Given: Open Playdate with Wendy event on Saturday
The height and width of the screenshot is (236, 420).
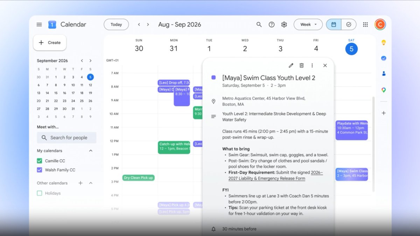Looking at the screenshot, I should [x=352, y=130].
